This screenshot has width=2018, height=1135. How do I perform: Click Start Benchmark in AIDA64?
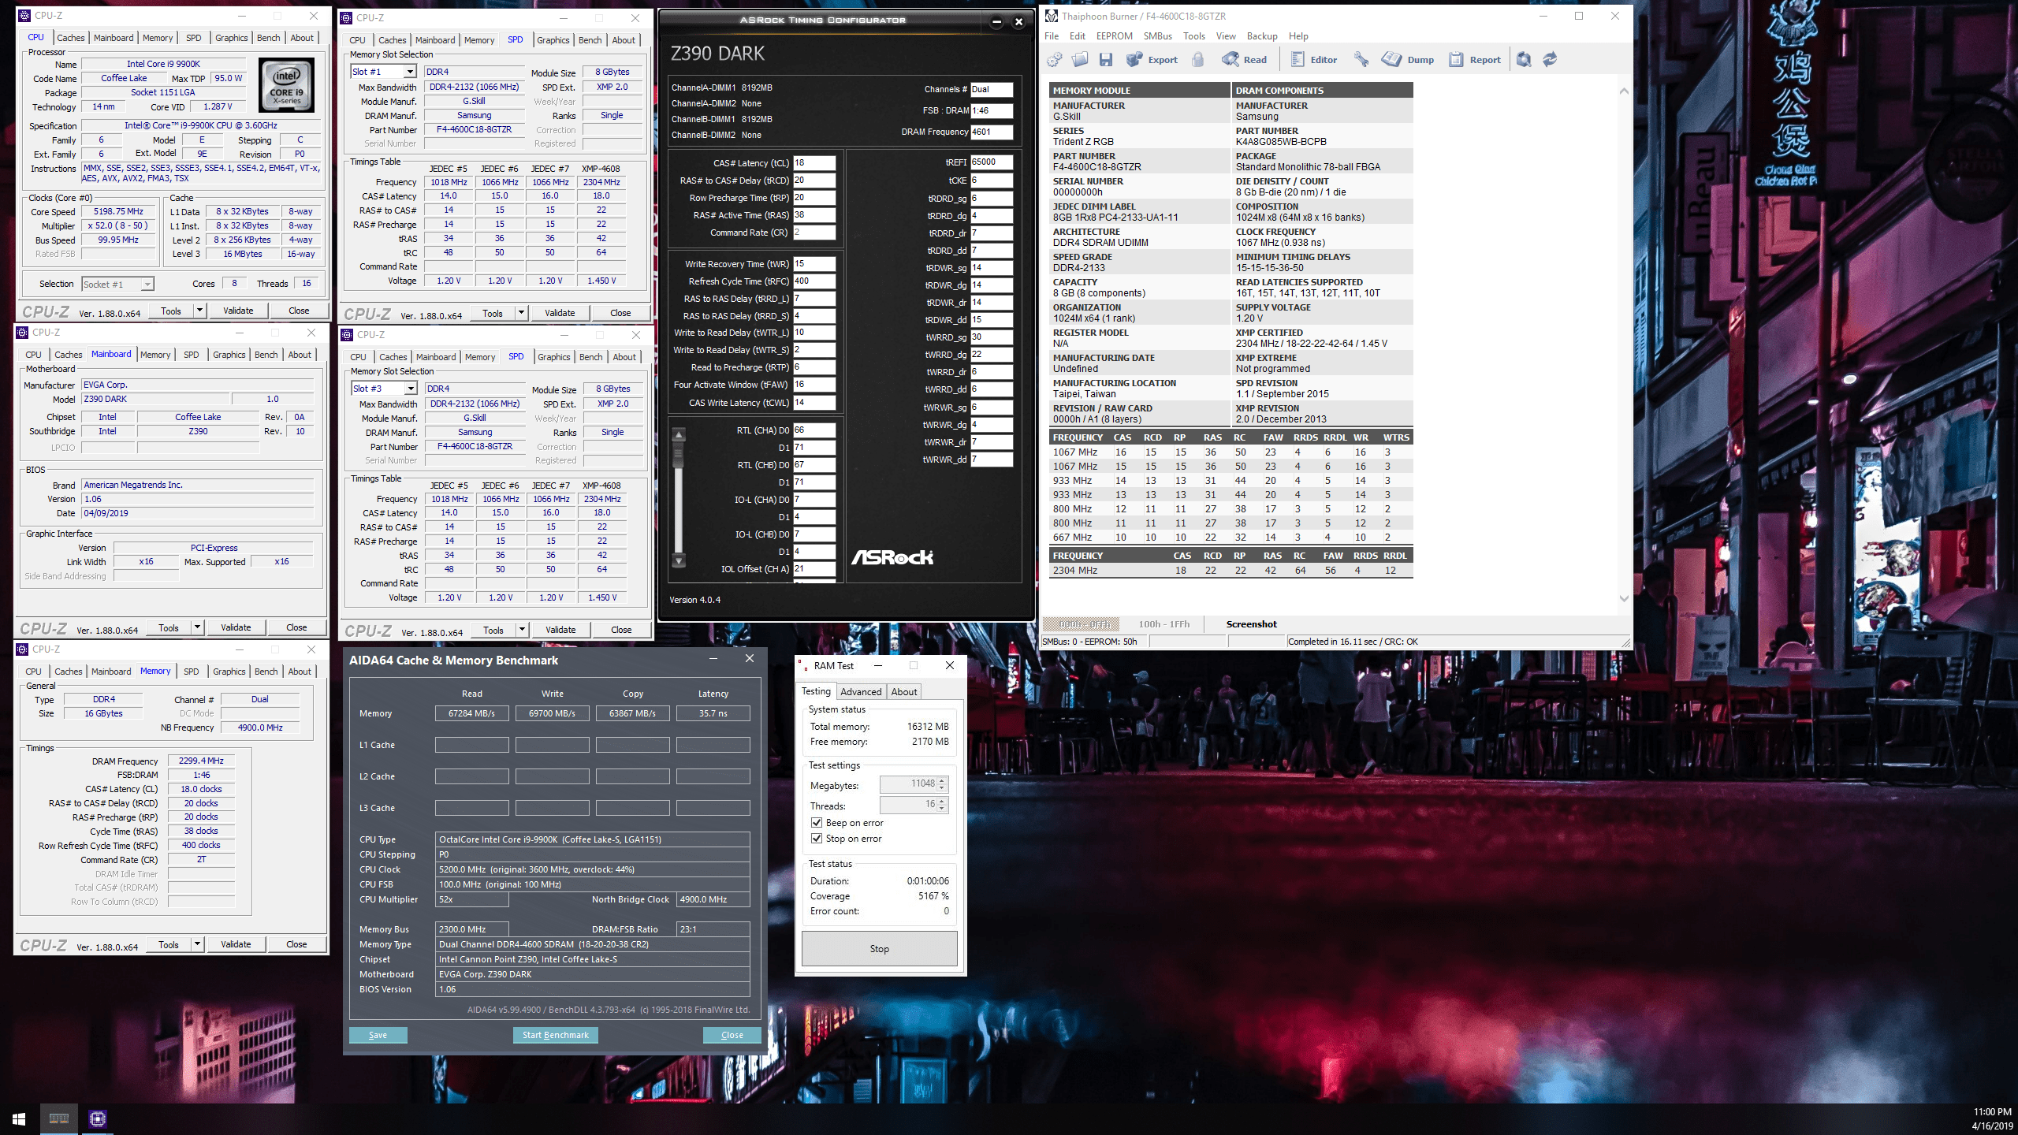pyautogui.click(x=556, y=1035)
